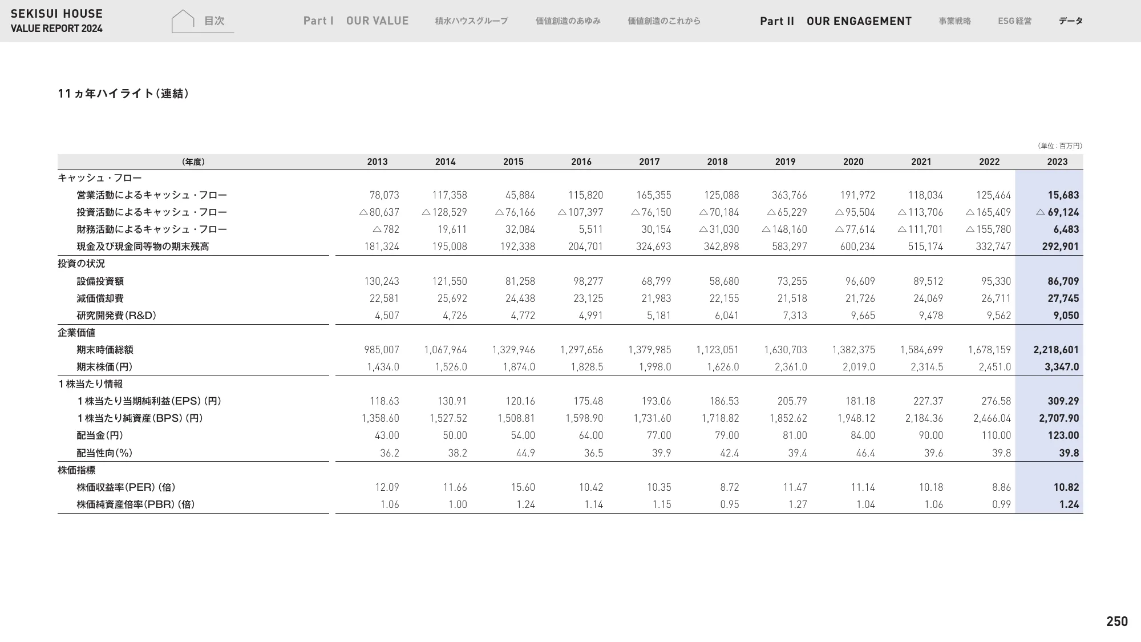This screenshot has width=1141, height=642.
Task: Select the ESG経営 navigation link
Action: point(1014,21)
